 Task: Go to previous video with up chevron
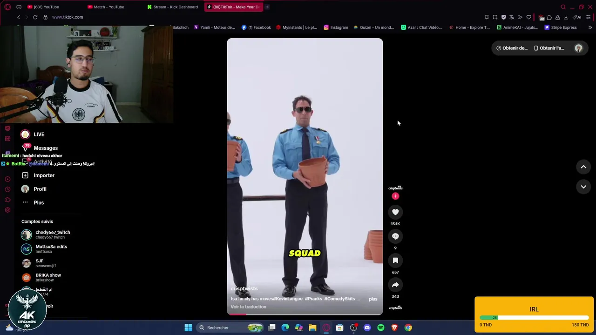point(583,167)
